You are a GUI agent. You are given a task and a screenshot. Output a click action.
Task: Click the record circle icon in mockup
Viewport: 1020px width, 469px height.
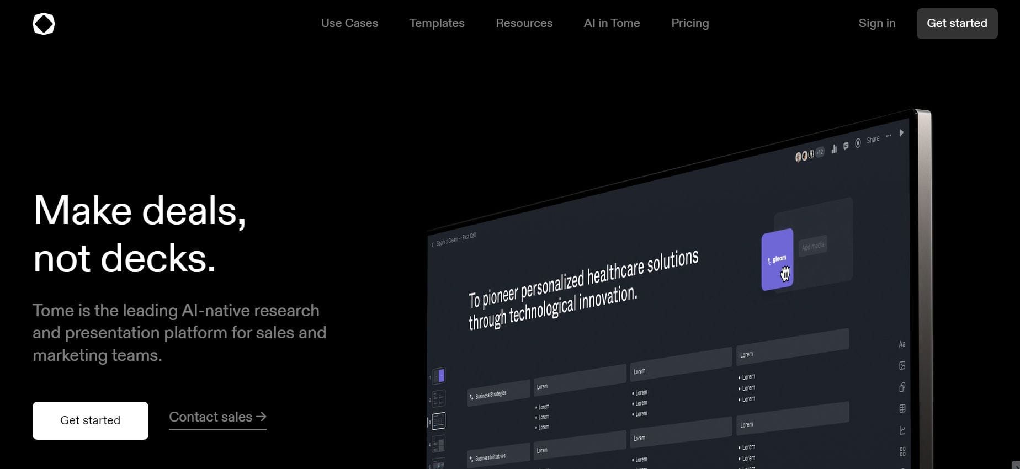858,143
